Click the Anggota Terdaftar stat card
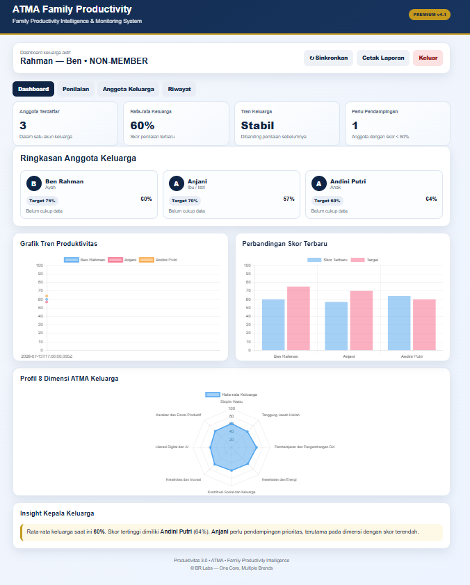This screenshot has height=585, width=470. [x=65, y=124]
